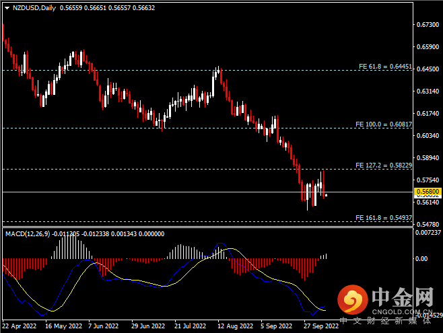Click the 5 Sep 2022 date label

coord(276,326)
